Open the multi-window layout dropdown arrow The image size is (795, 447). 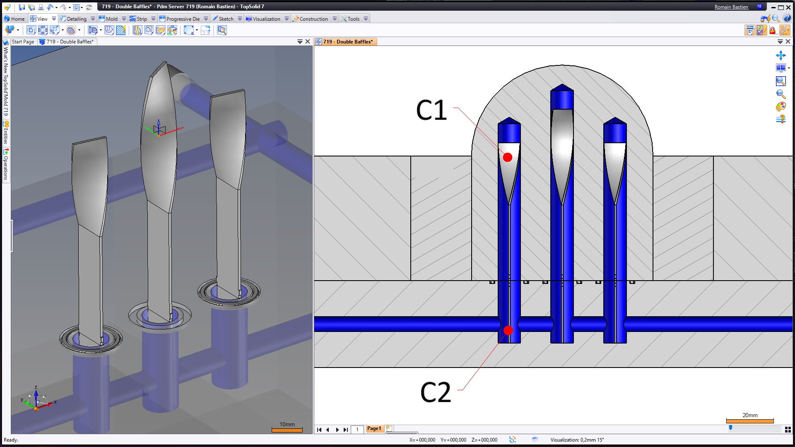pos(789,68)
